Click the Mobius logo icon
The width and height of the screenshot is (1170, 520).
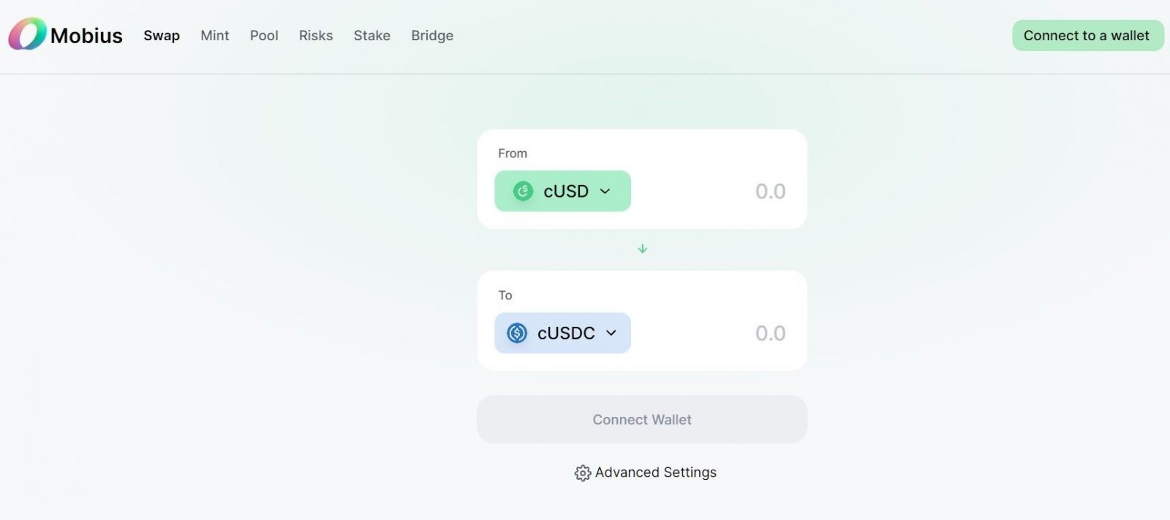27,34
